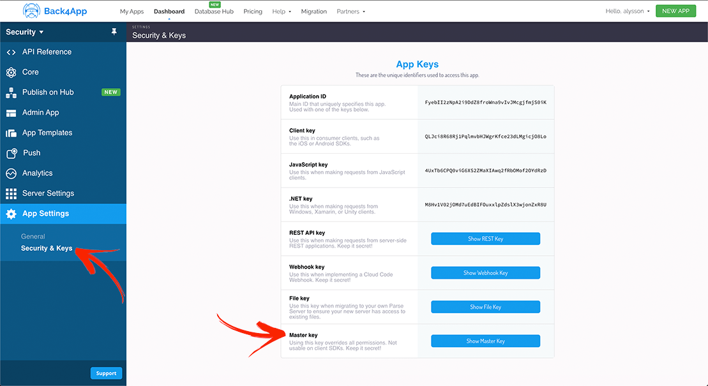Image resolution: width=708 pixels, height=386 pixels.
Task: Click Show Master Key button
Action: (x=485, y=341)
